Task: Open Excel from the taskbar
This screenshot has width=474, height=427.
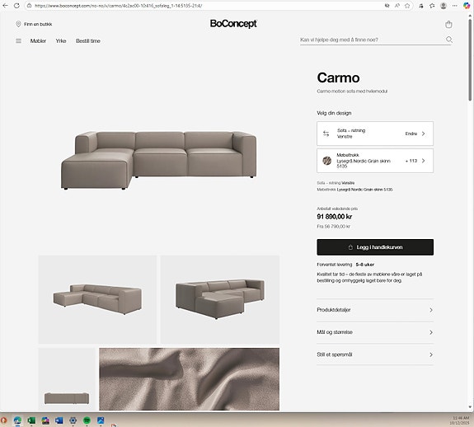Action: 31,420
